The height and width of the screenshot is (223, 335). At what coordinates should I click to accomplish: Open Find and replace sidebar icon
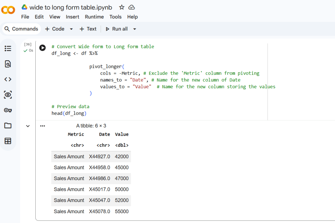[x=8, y=64]
